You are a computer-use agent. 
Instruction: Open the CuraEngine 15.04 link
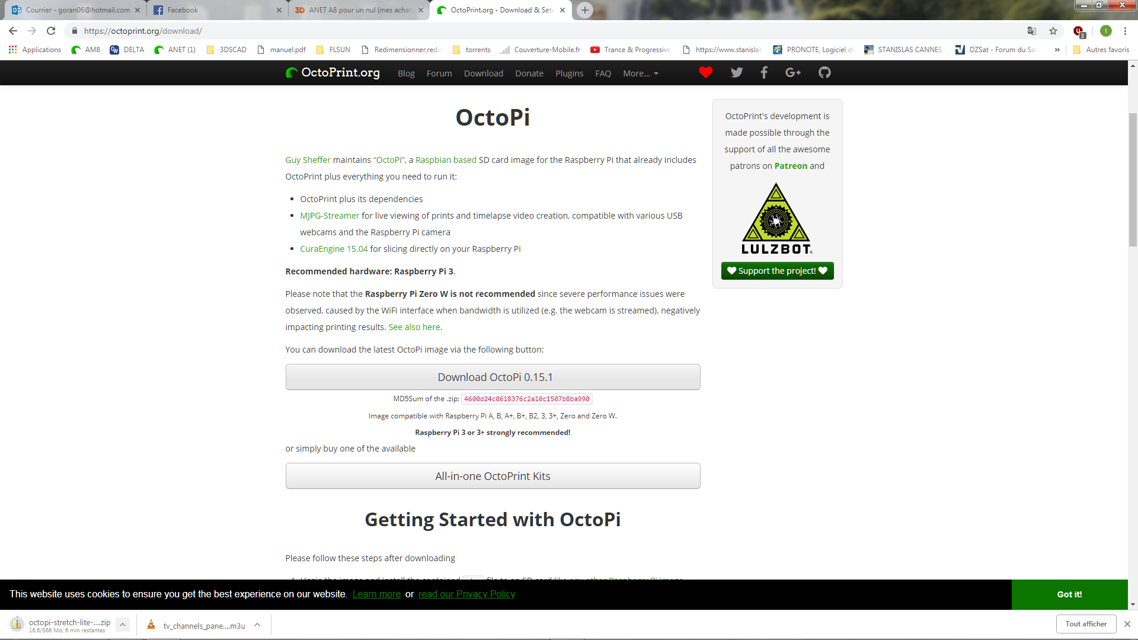[334, 249]
